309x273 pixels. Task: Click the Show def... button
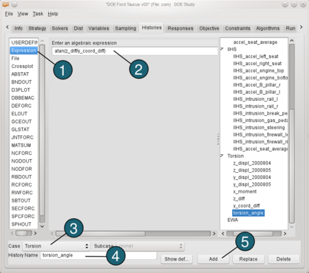point(176,259)
